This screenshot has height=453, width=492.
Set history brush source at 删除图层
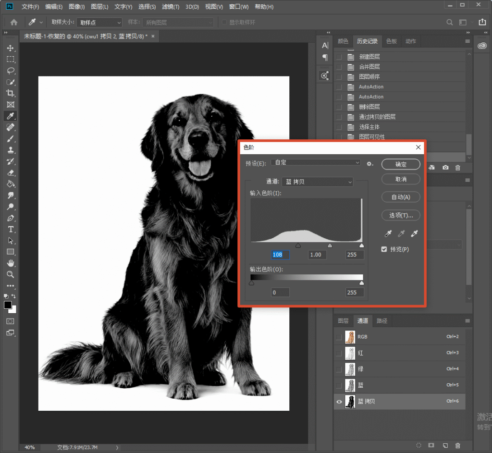[339, 107]
